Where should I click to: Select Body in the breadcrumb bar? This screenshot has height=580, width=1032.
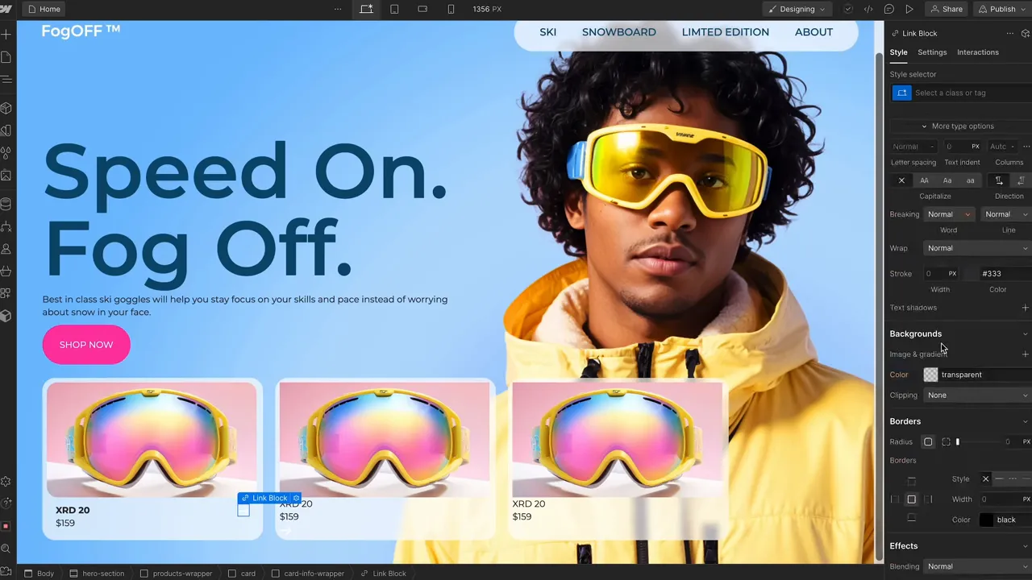pyautogui.click(x=40, y=574)
